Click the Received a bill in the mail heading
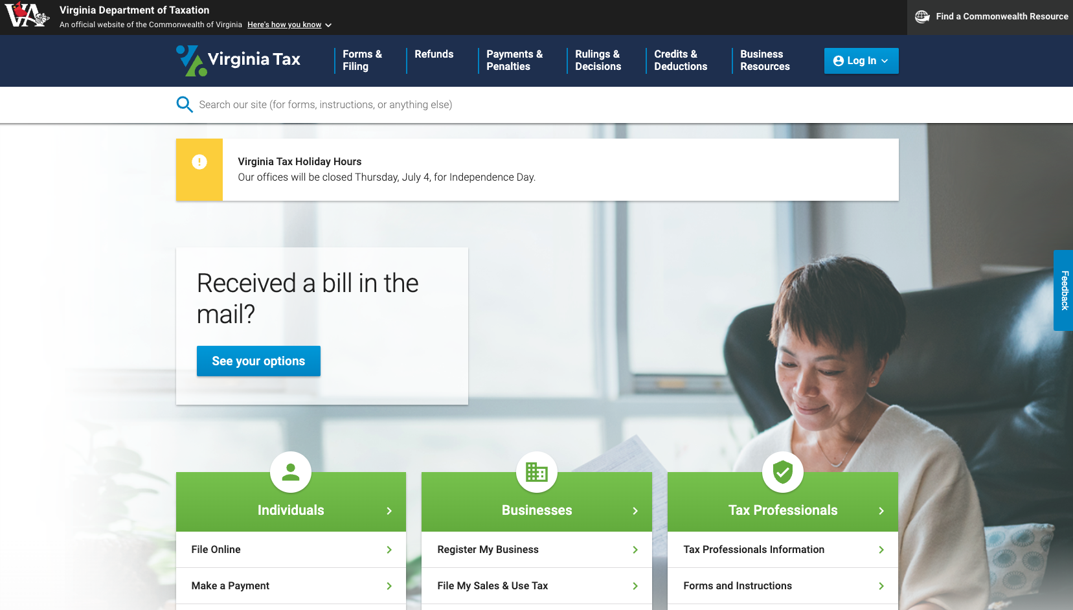The height and width of the screenshot is (610, 1073). coord(308,299)
